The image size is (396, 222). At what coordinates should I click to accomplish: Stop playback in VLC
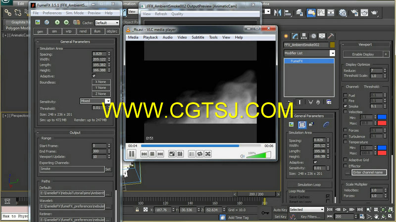(152, 154)
